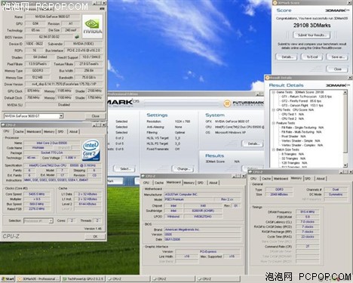Image resolution: width=353 pixels, height=283 pixels.
Task: Click Select button in 3DMark05 tests panel
Action: (124, 168)
